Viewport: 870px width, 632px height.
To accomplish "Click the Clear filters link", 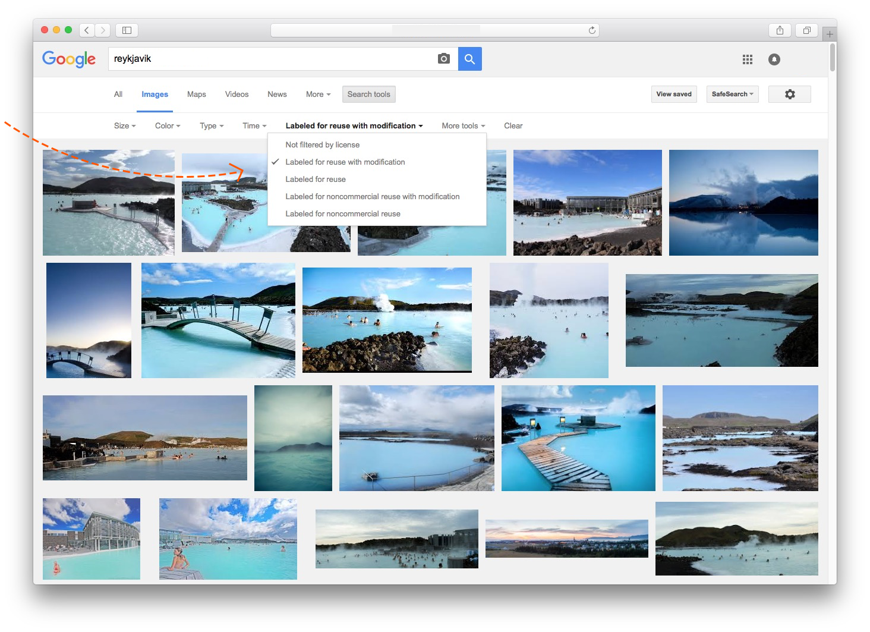I will (513, 126).
